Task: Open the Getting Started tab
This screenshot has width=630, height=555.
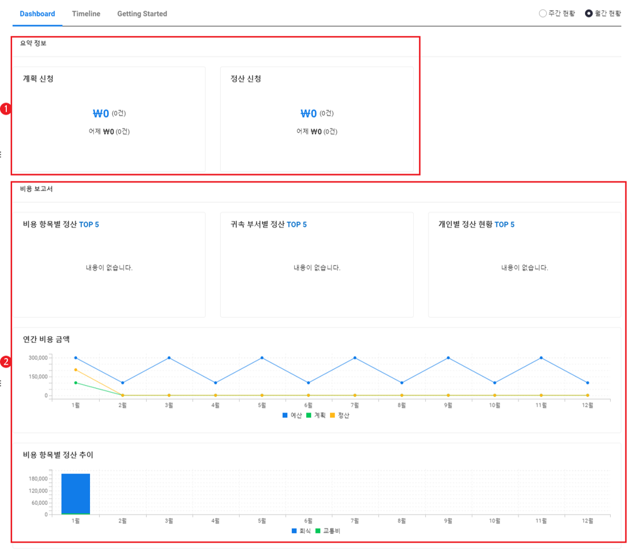Action: pos(142,14)
